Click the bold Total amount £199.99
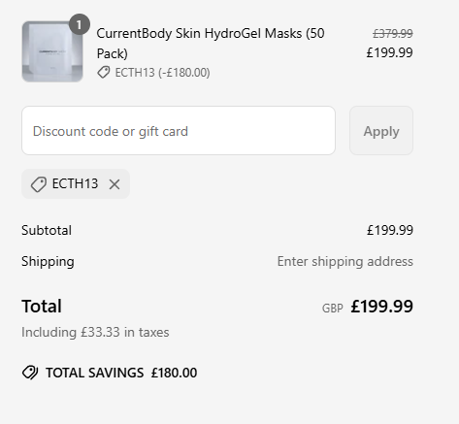This screenshot has height=424, width=459. pyautogui.click(x=382, y=307)
